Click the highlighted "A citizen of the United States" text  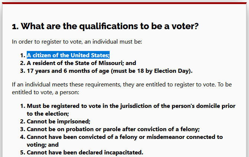(x=68, y=55)
